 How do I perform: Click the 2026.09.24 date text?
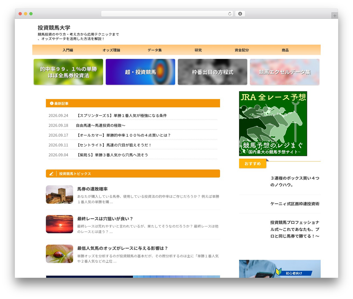(58, 116)
